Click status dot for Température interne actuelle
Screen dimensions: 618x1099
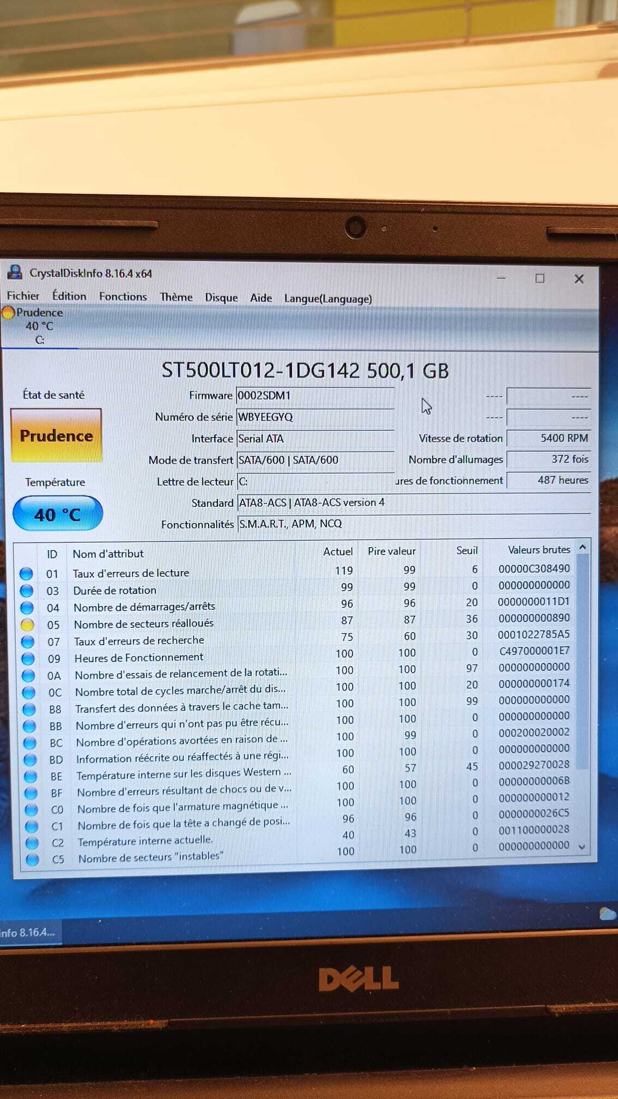[x=32, y=843]
